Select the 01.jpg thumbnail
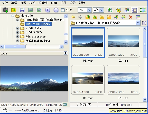This screenshot has height=114, width=148. [88, 43]
